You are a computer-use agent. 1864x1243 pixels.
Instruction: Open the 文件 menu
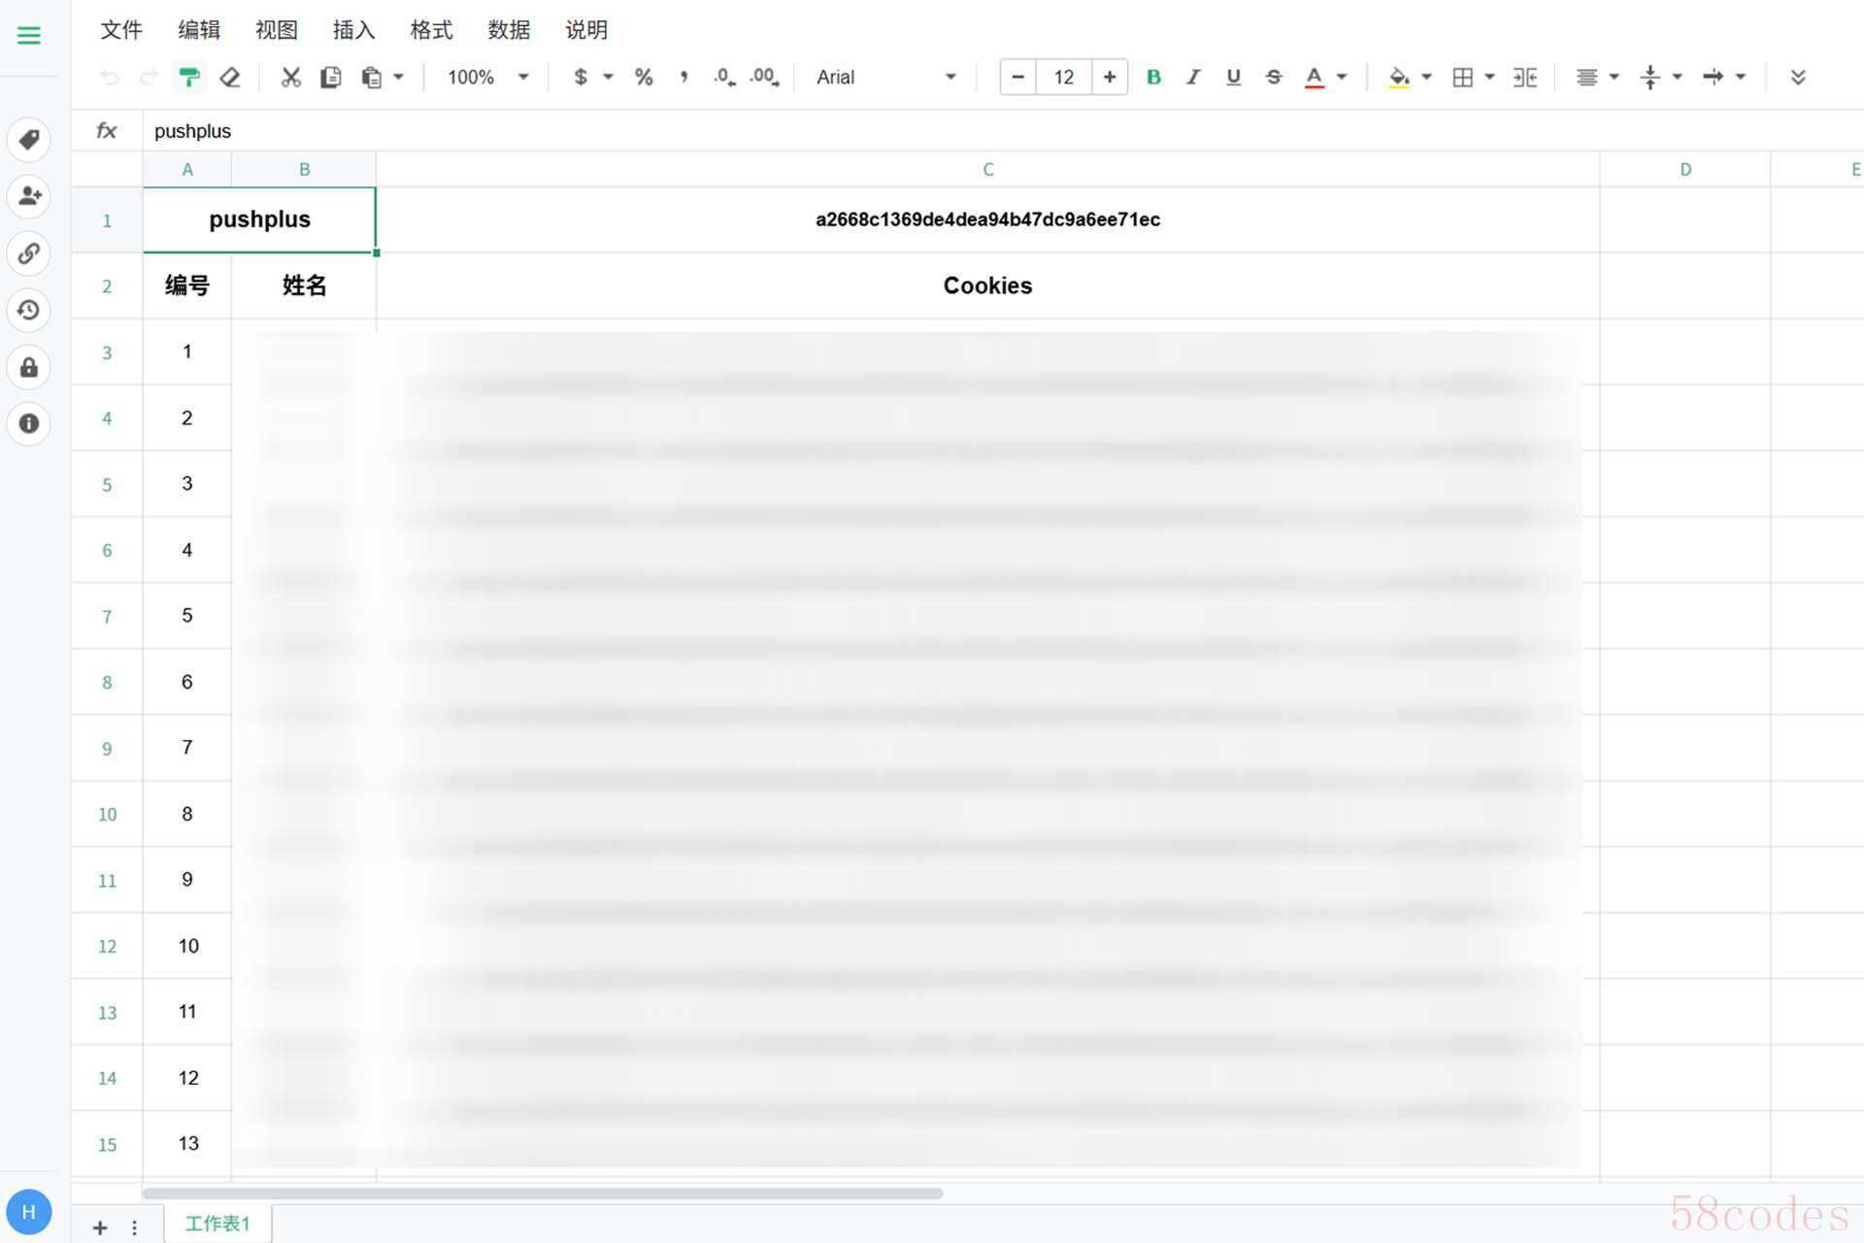pos(121,30)
